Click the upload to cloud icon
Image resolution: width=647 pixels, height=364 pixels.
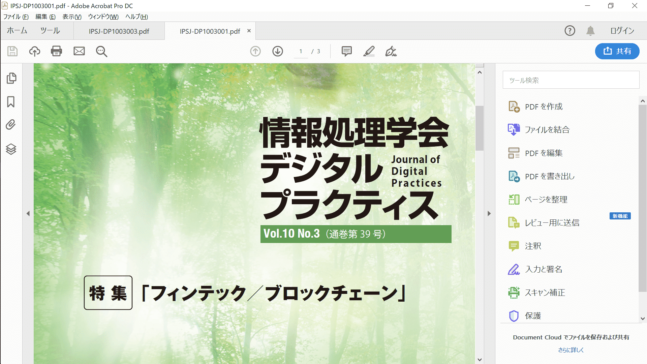[x=35, y=51]
